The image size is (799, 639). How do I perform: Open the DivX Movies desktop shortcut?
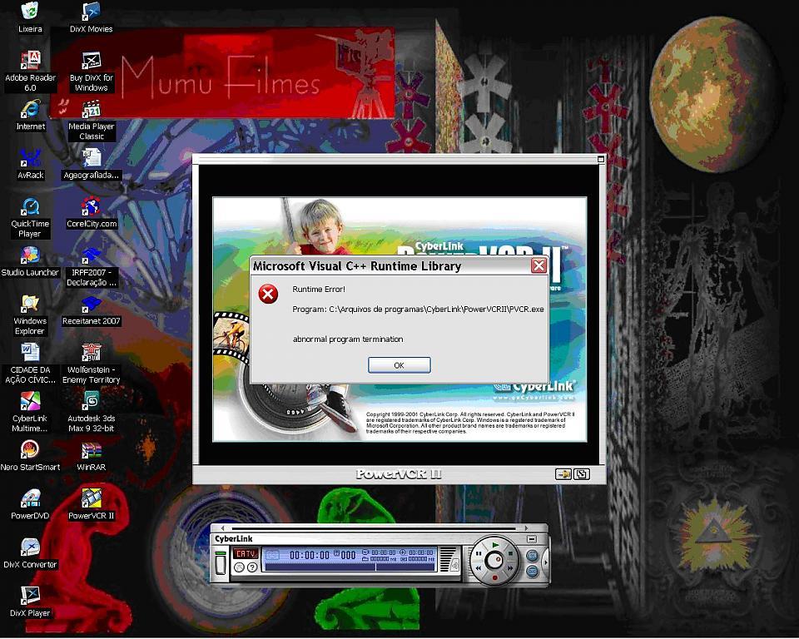pos(92,17)
